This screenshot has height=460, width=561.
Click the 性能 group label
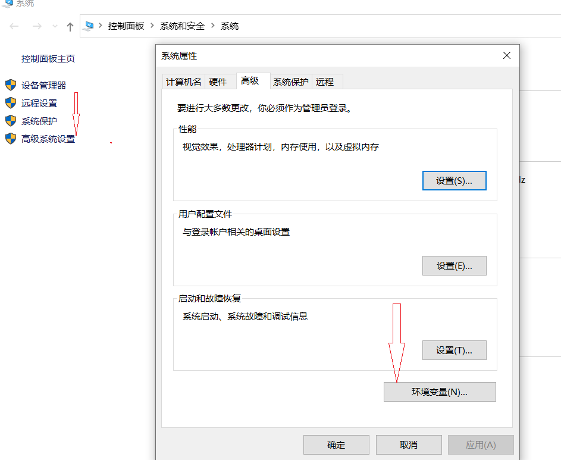pyautogui.click(x=187, y=129)
